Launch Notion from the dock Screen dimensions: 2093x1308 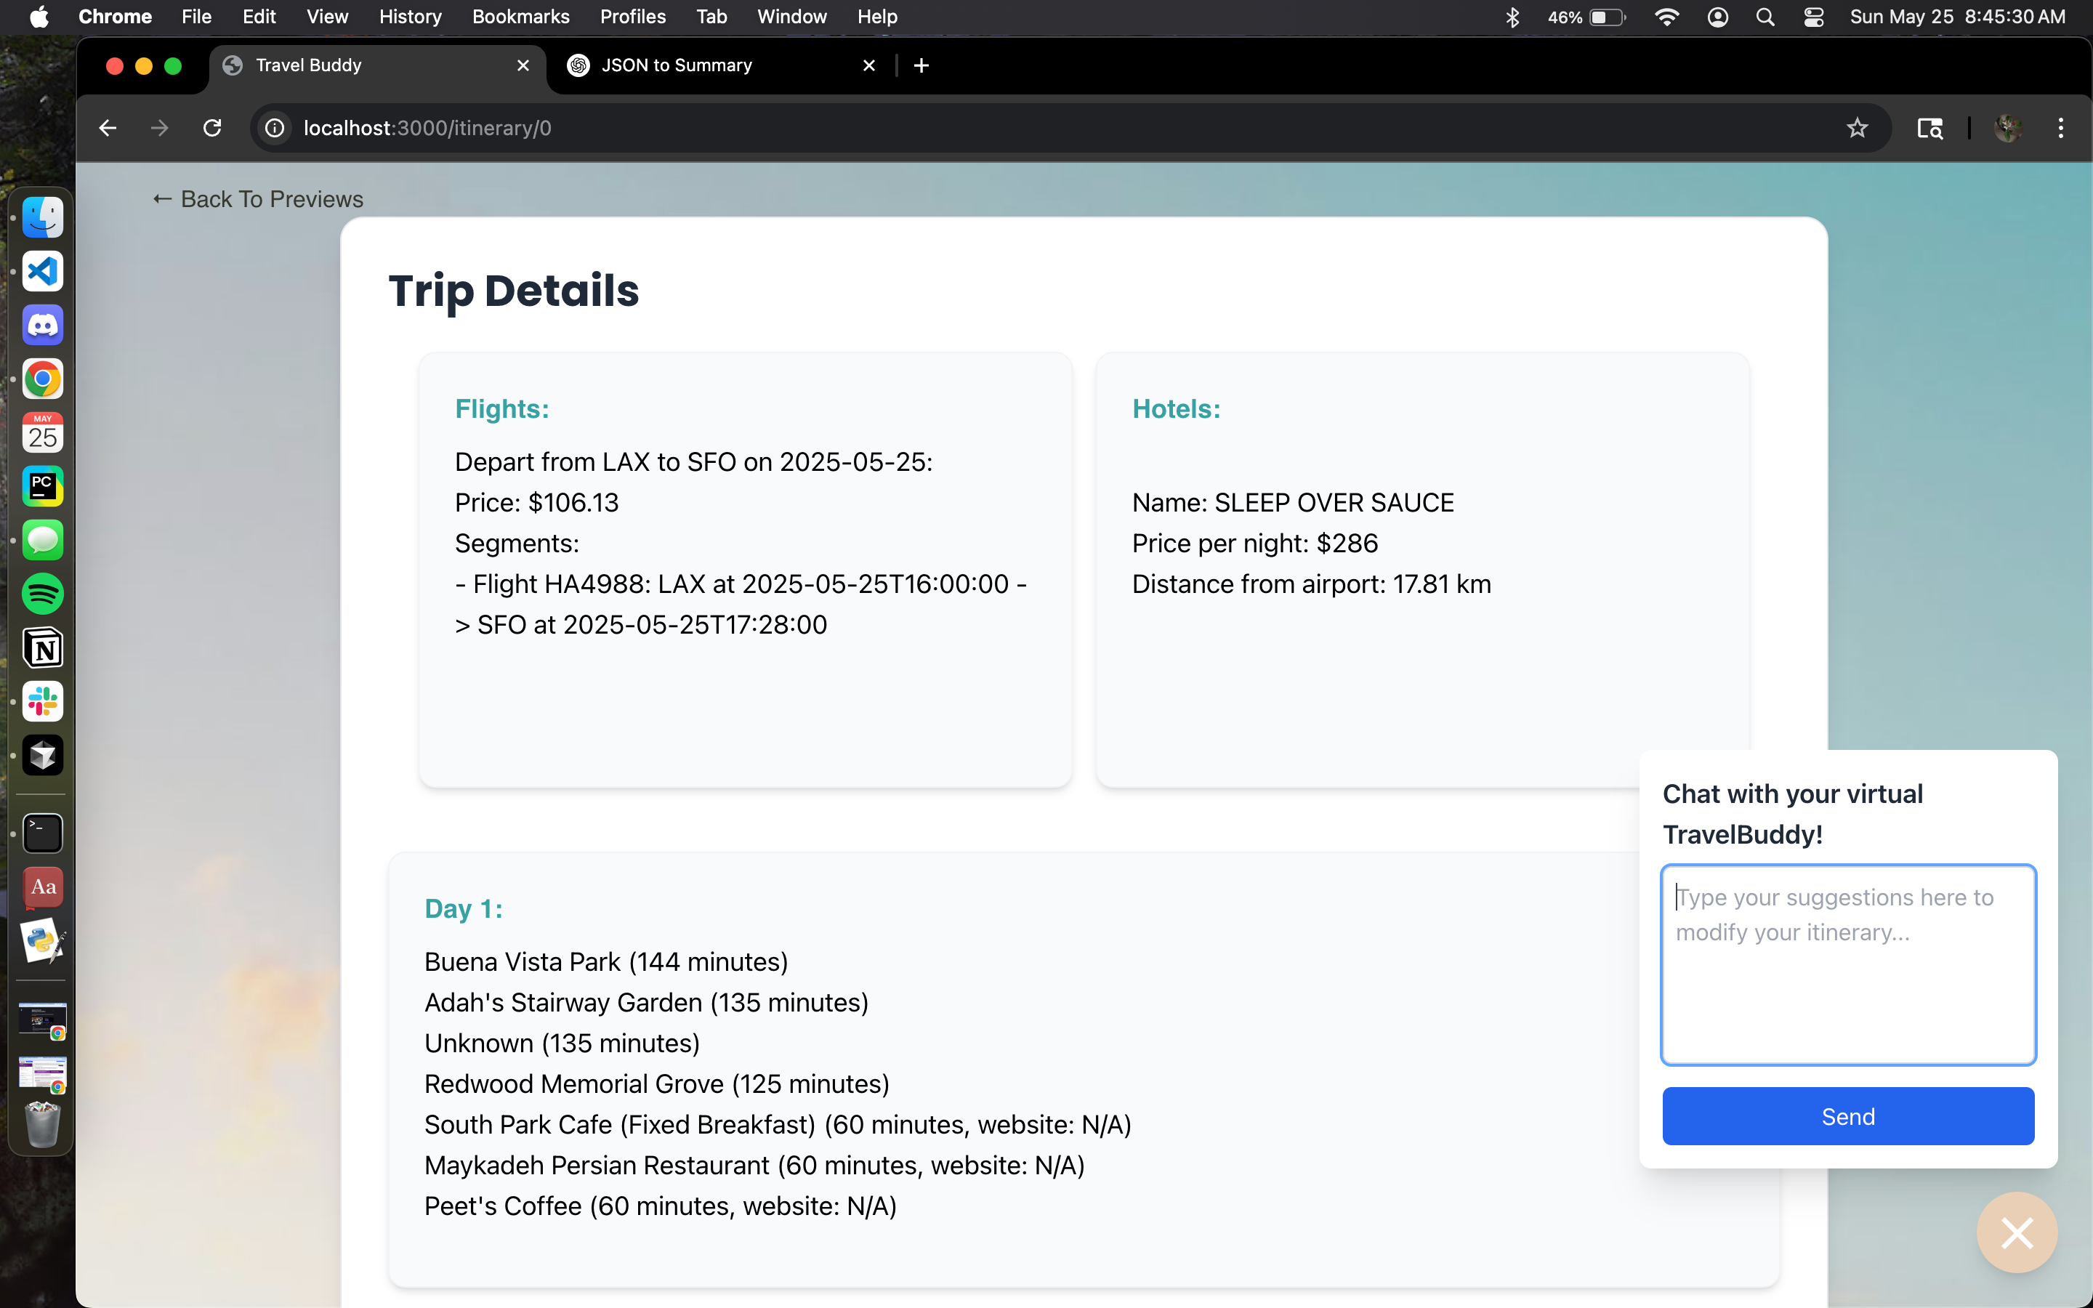[x=42, y=648]
